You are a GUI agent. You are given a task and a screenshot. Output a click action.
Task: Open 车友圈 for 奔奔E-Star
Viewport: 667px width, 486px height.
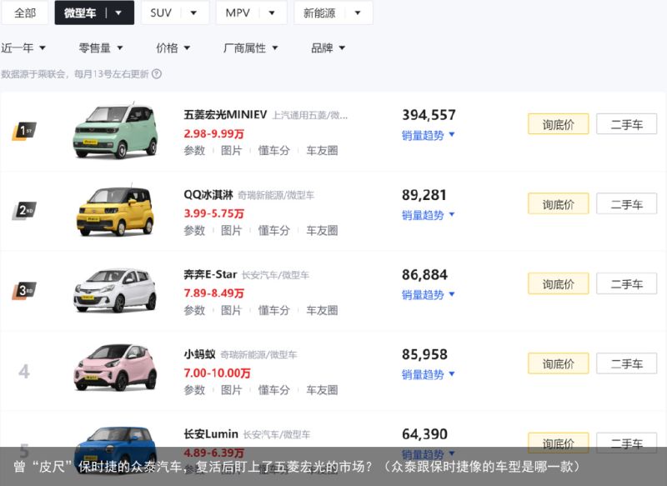(322, 310)
